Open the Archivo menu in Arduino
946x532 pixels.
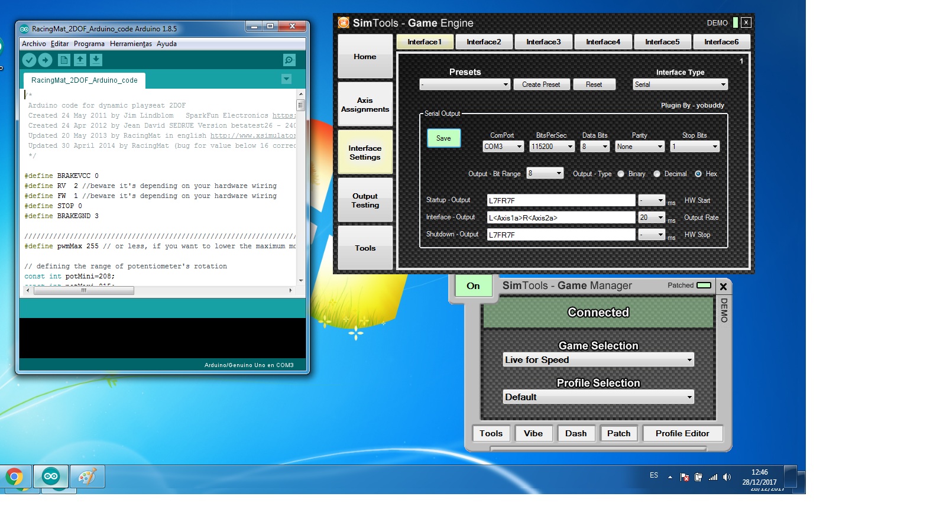[34, 44]
